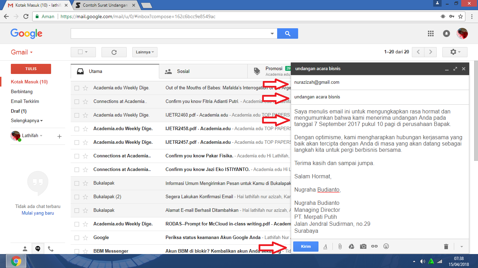Open the Google apps grid
The image size is (478, 268).
pyautogui.click(x=431, y=33)
